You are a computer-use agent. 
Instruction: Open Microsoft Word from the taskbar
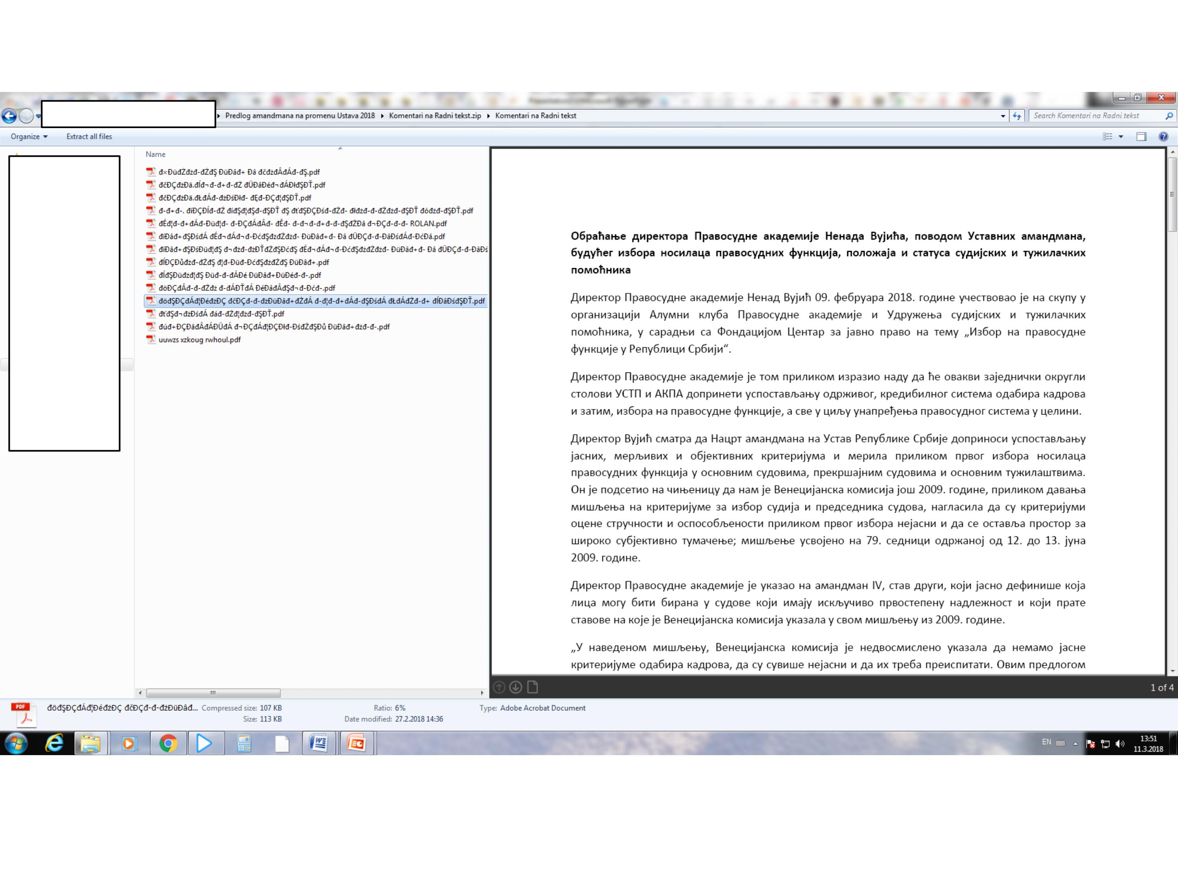click(318, 743)
